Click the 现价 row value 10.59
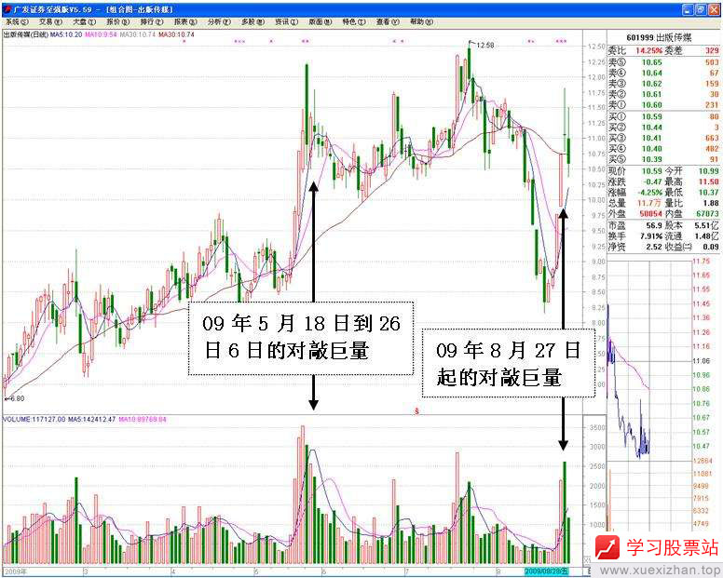Viewport: 723px width, 578px height. pos(652,171)
